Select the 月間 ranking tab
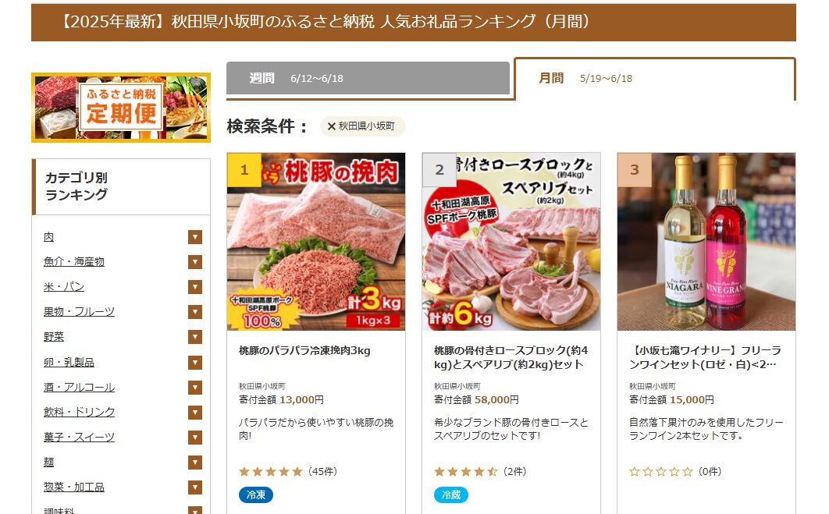 click(x=654, y=78)
